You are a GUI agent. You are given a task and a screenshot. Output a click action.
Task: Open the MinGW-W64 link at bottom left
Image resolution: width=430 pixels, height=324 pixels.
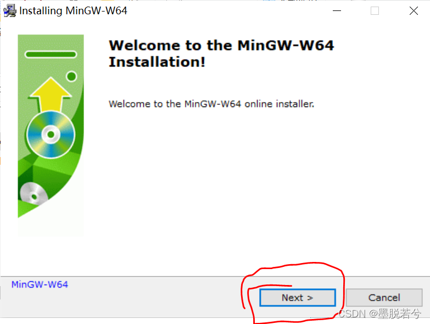point(40,284)
